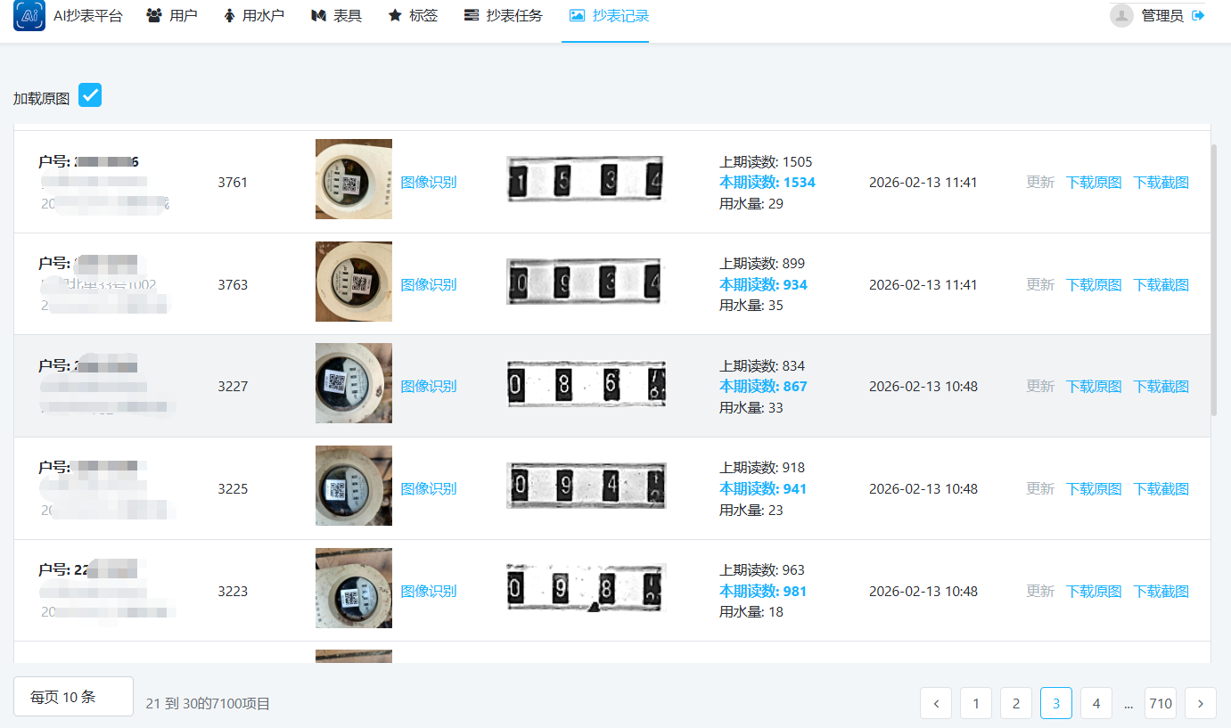The image size is (1231, 728).
Task: Switch to the 抄表任务 tab
Action: 503,16
